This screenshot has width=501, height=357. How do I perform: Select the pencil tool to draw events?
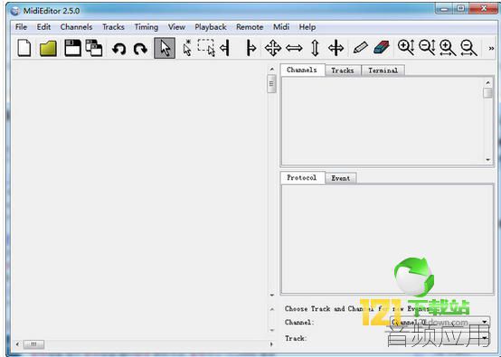pyautogui.click(x=360, y=48)
